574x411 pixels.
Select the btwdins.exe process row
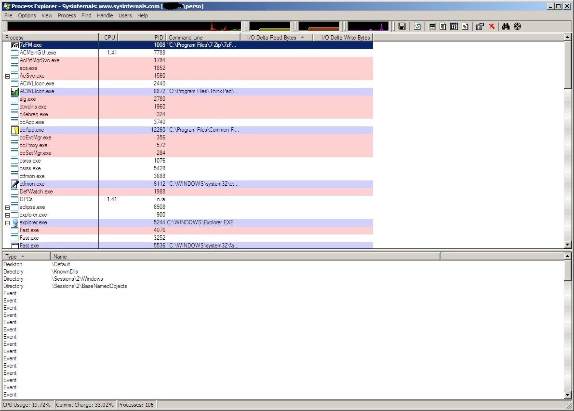[x=188, y=107]
